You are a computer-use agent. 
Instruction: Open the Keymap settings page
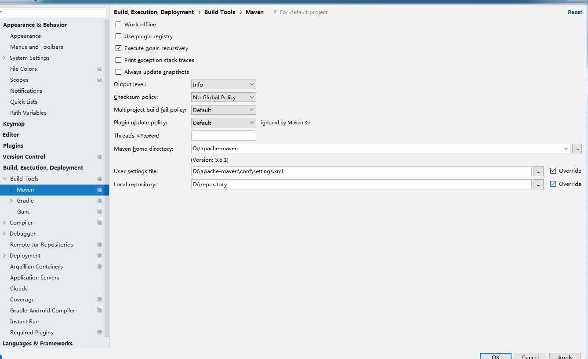[x=14, y=124]
